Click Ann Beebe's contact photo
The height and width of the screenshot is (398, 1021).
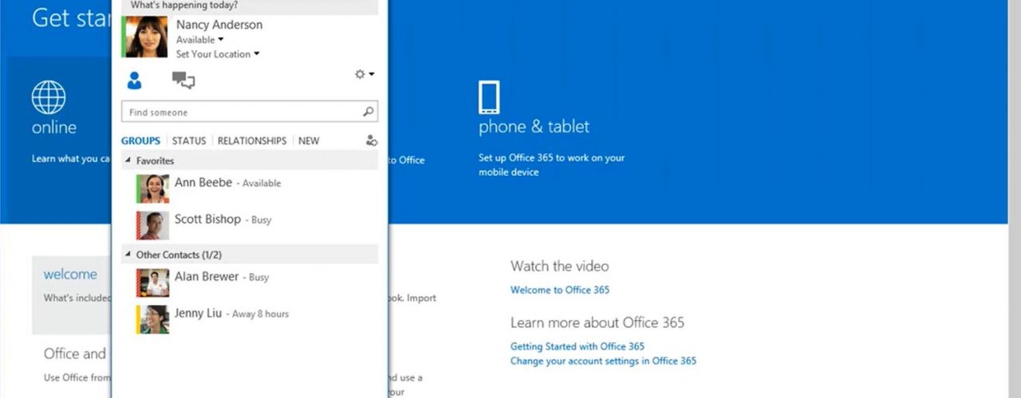(x=152, y=189)
